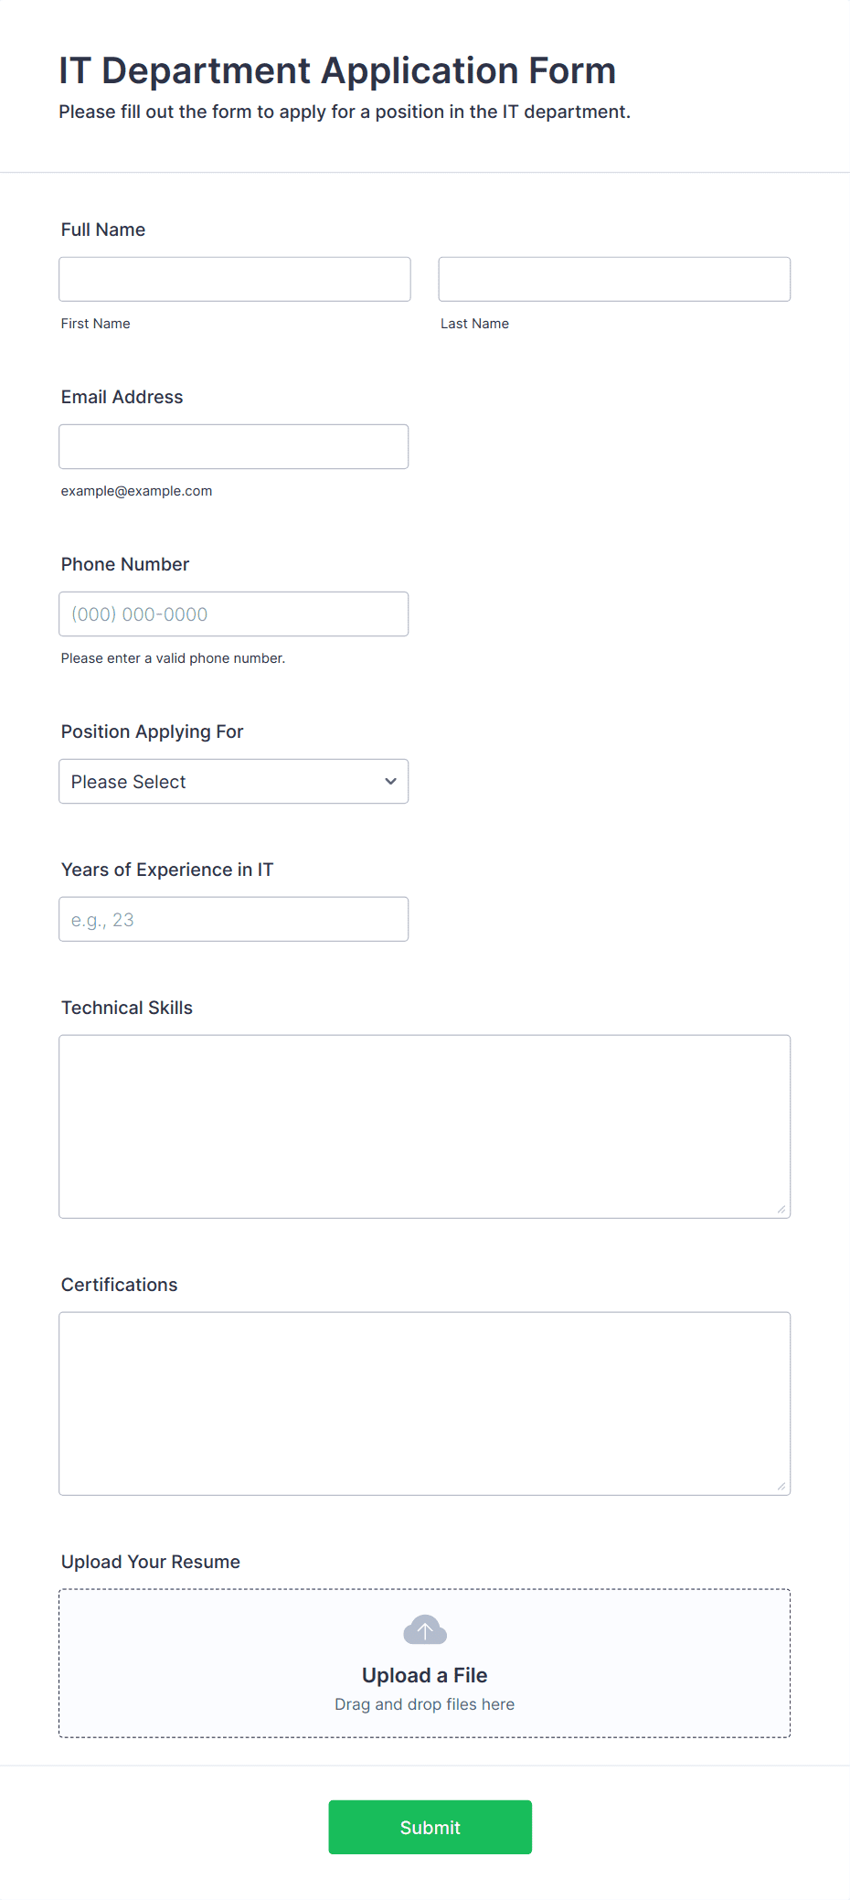The height and width of the screenshot is (1900, 850).
Task: Click inside the Certifications textarea
Action: point(425,1404)
